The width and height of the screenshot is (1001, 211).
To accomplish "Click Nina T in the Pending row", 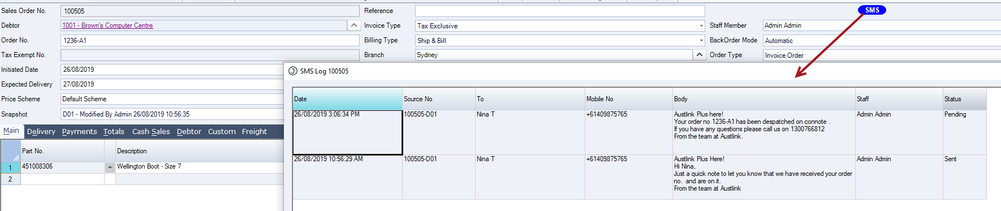I will [x=530, y=132].
